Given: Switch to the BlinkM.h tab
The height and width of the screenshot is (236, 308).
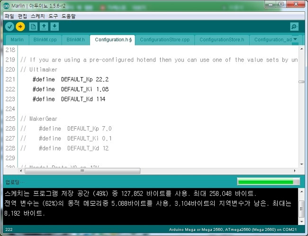Looking at the screenshot, I should (76, 40).
